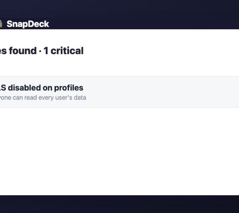This screenshot has height=213, width=239.
Task: Click 'every' in the issue description
Action: [46, 98]
